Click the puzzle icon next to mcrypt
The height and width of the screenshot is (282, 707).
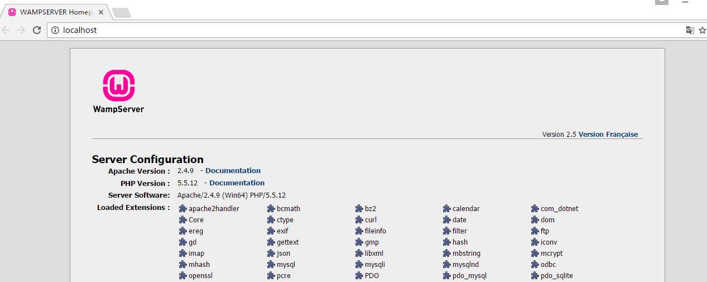tap(535, 254)
